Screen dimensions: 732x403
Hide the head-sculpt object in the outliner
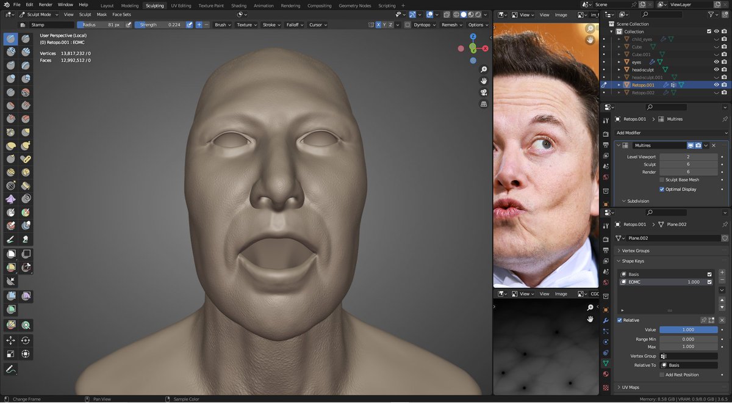coord(716,70)
